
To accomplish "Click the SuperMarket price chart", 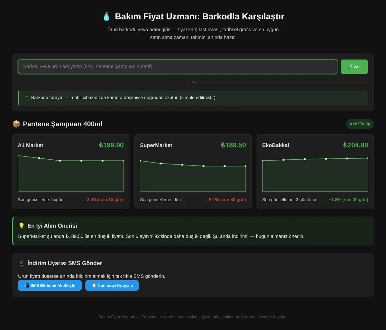I will (x=193, y=173).
